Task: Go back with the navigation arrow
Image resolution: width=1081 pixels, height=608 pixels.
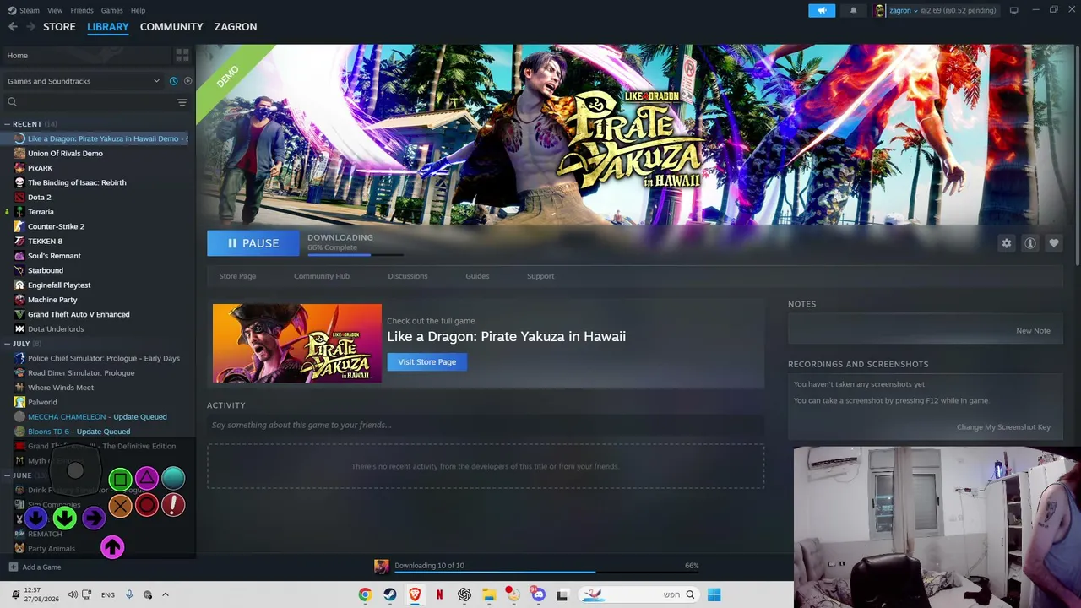Action: (x=13, y=27)
